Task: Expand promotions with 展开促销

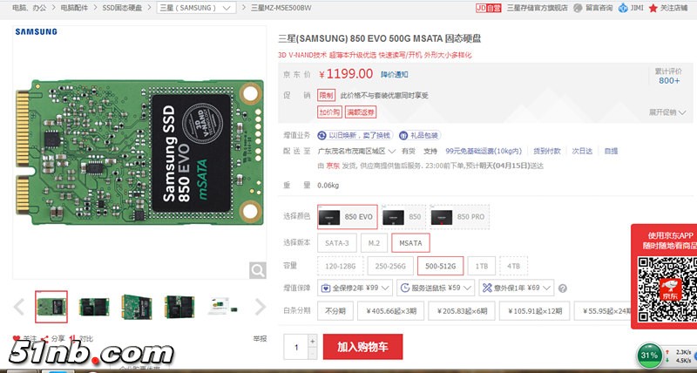Action: click(667, 112)
